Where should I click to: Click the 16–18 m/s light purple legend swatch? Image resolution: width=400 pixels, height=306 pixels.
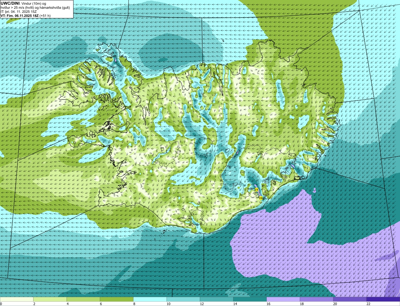tap(283, 299)
